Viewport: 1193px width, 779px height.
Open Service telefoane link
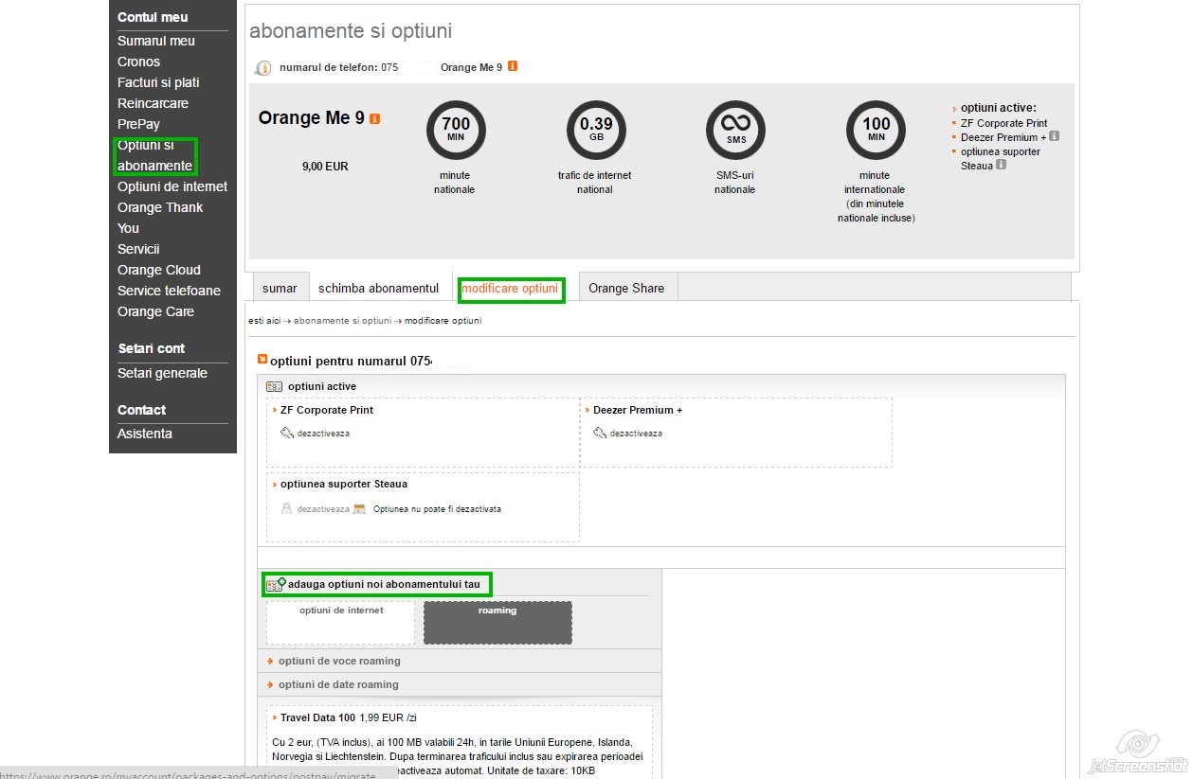pos(169,291)
